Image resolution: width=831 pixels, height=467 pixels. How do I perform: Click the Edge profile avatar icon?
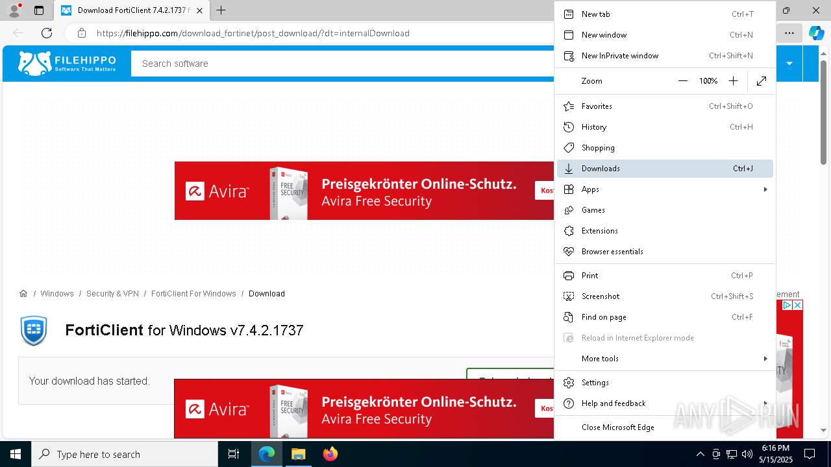[x=14, y=10]
